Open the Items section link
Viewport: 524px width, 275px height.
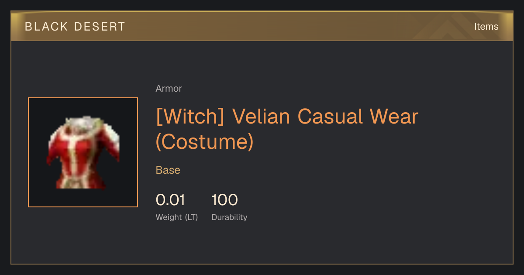[486, 27]
